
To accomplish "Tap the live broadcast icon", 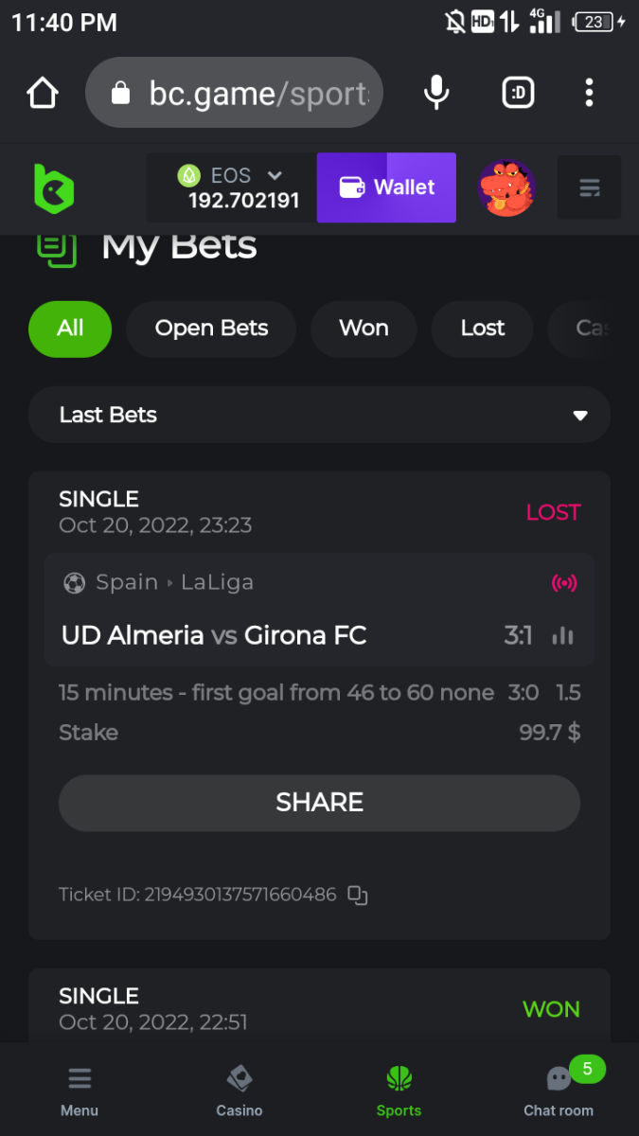I will (x=564, y=582).
